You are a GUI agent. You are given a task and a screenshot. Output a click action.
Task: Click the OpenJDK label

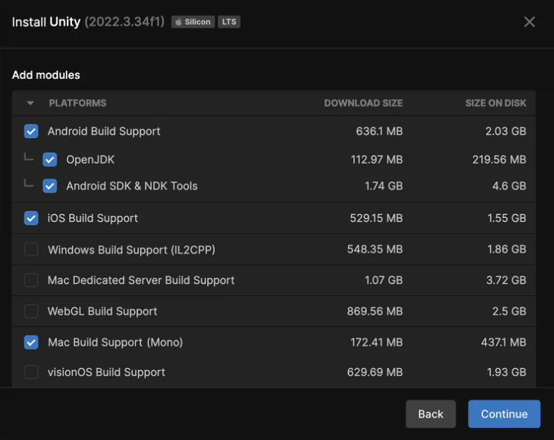pos(90,160)
